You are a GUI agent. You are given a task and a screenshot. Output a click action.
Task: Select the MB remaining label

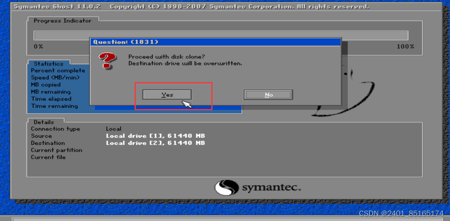(51, 92)
